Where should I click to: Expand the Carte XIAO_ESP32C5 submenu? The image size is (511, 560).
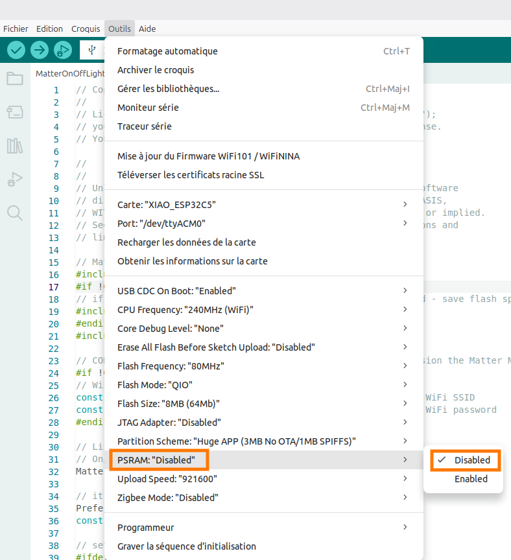coord(263,205)
